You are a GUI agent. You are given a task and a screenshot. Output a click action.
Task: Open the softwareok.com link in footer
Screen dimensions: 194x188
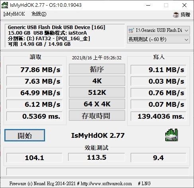pyautogui.click(x=106, y=184)
